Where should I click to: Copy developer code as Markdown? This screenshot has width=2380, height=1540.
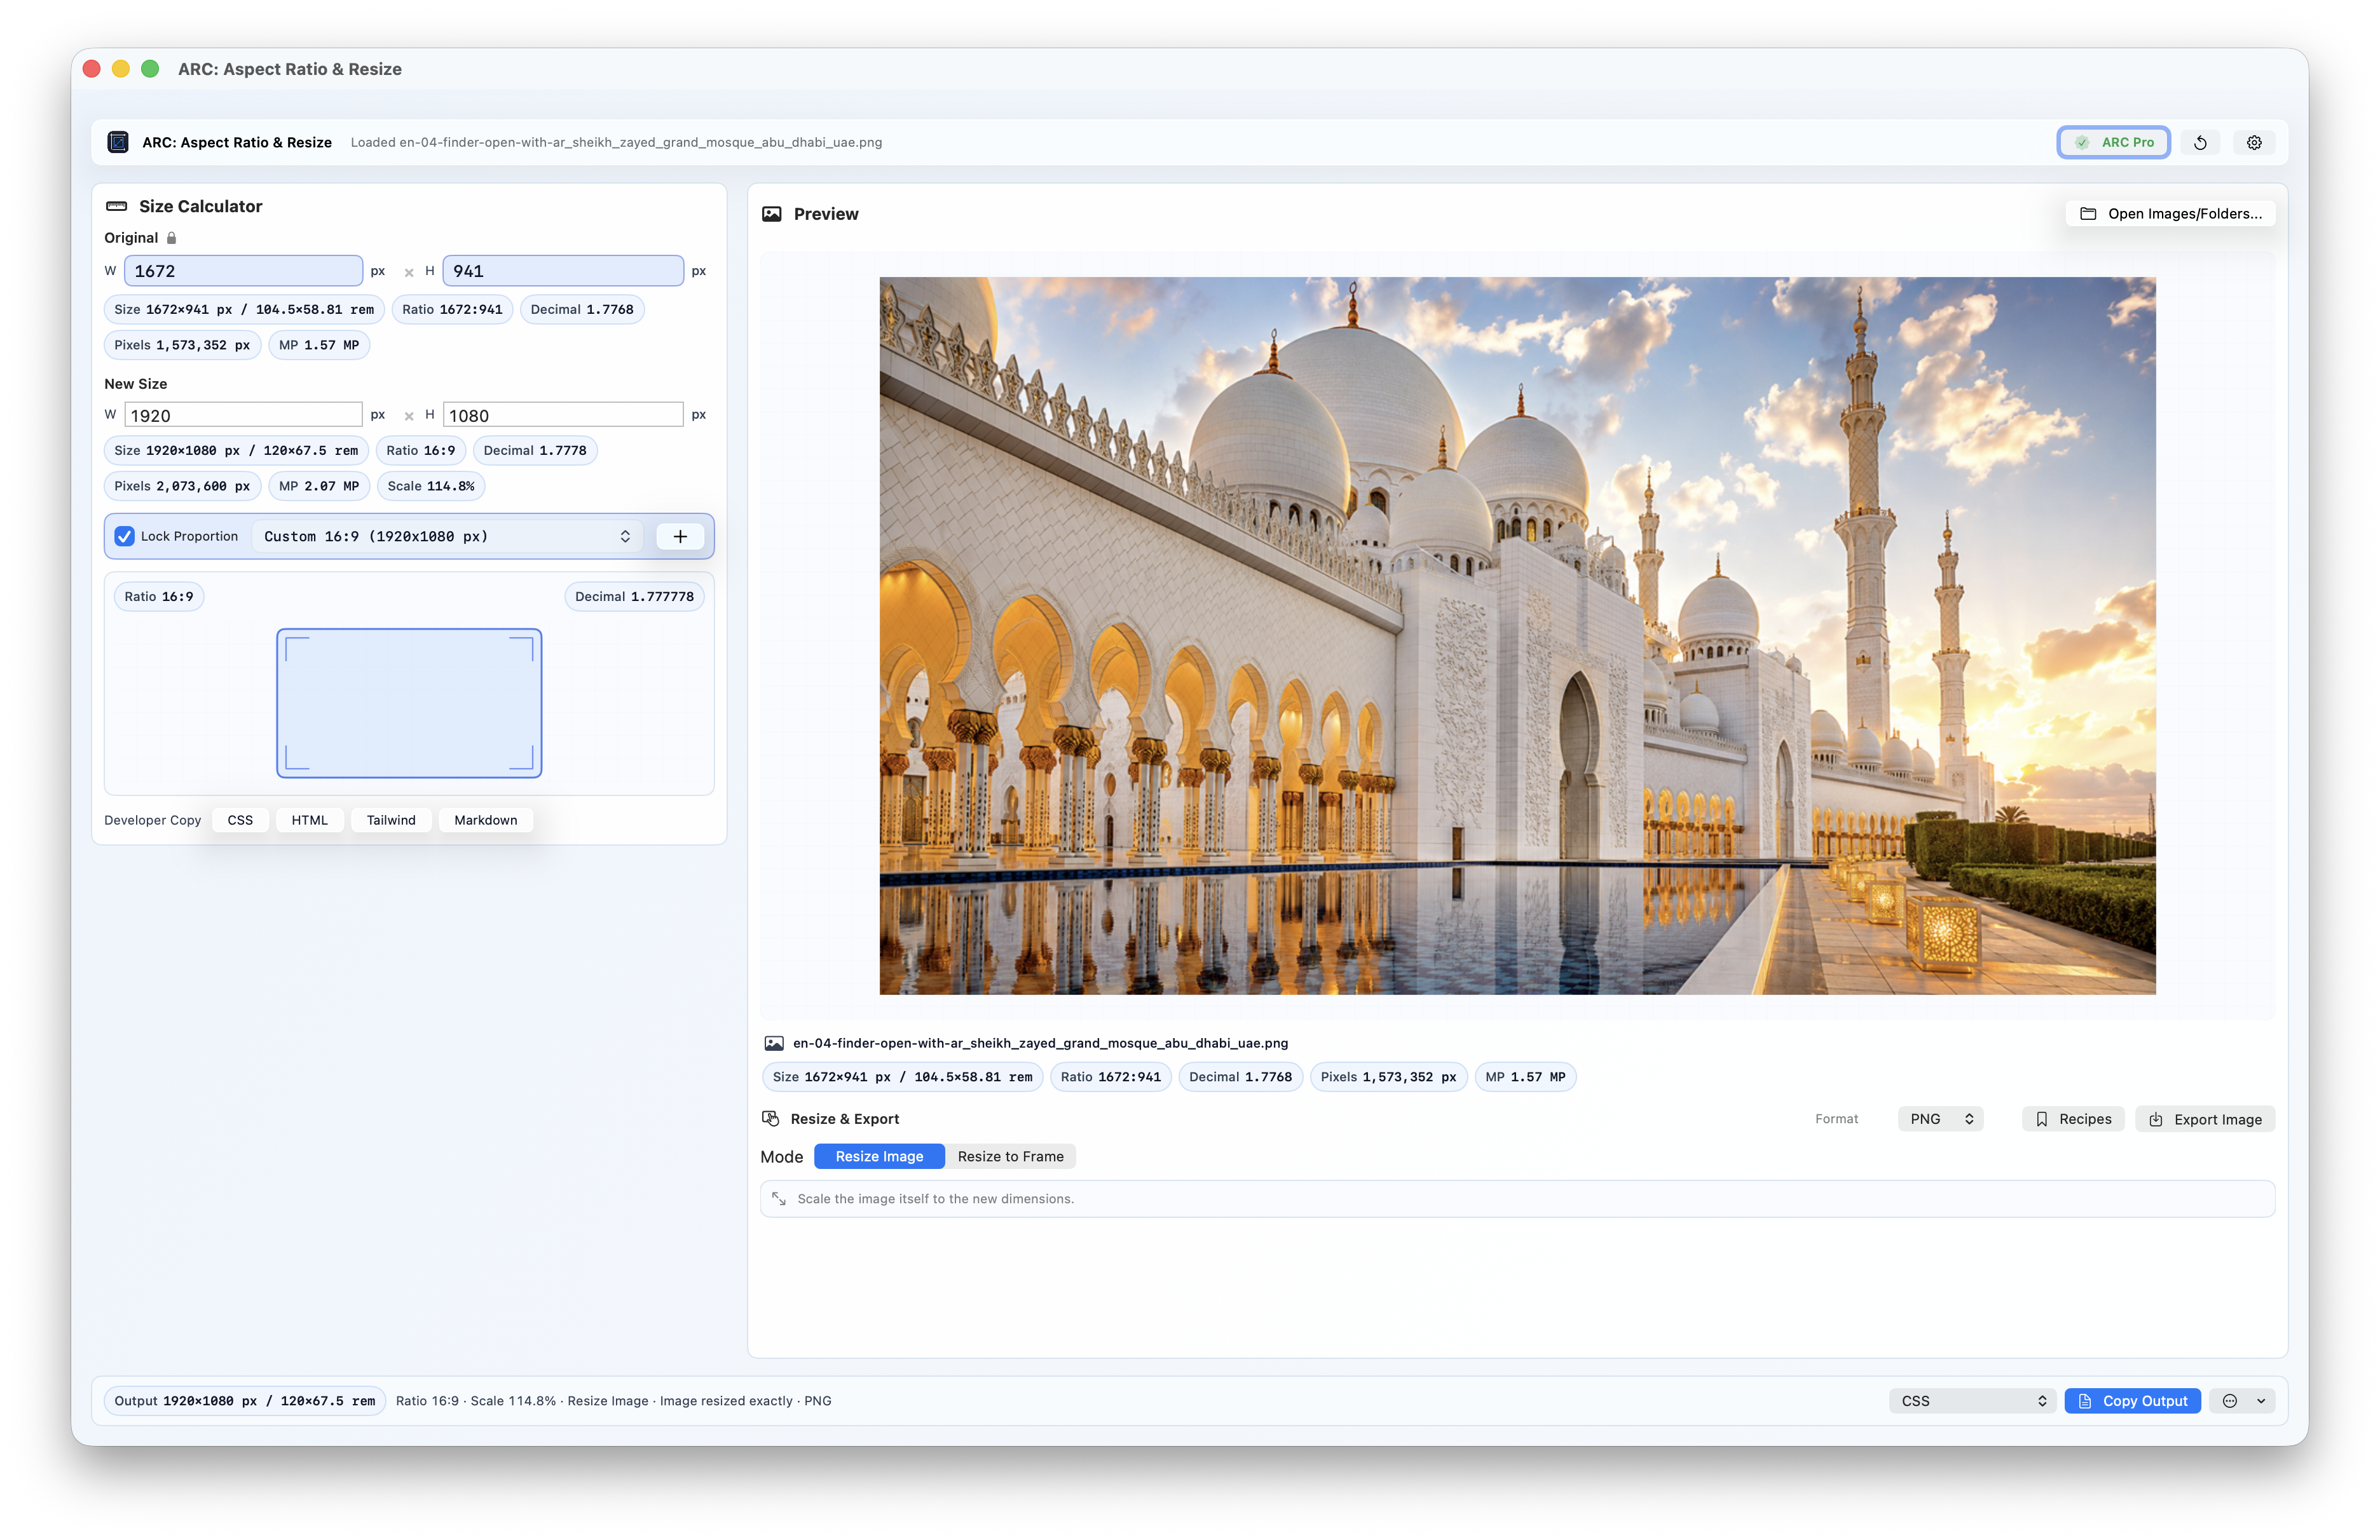pos(486,820)
